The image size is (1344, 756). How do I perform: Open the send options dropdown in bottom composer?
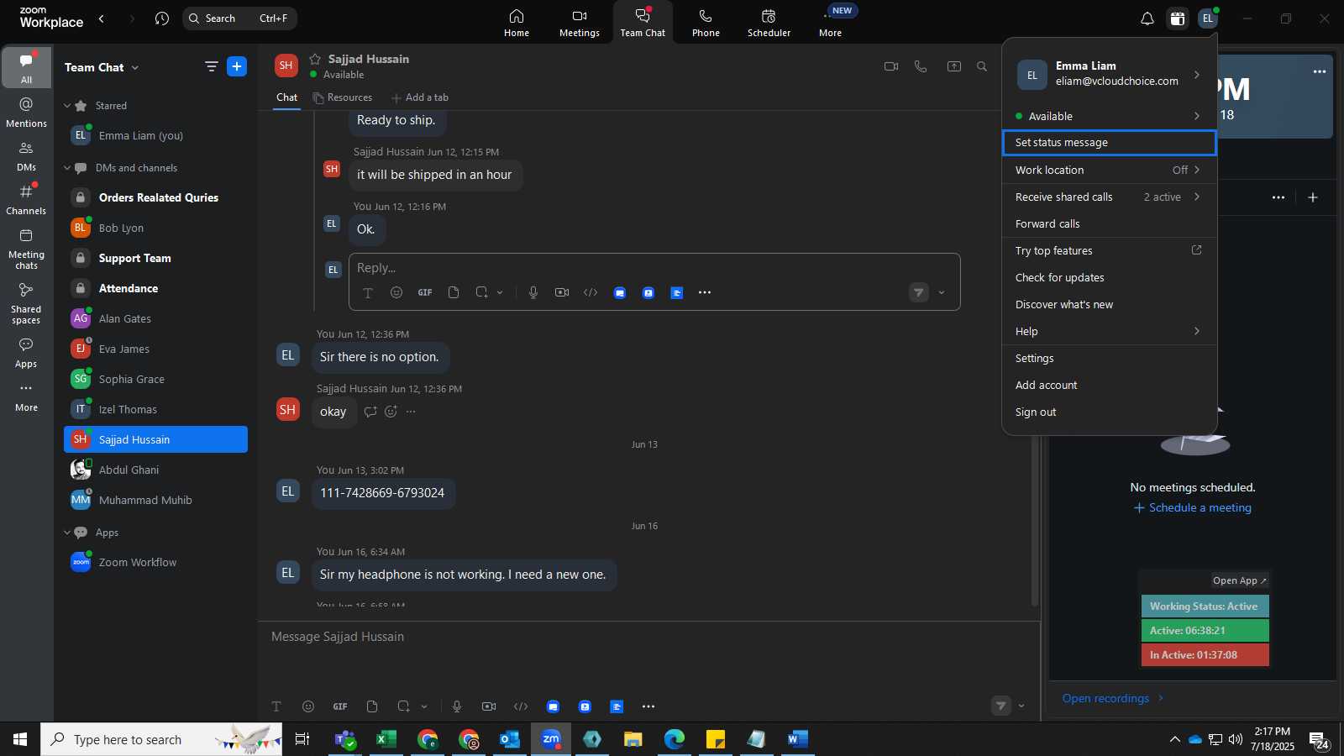tap(1021, 706)
